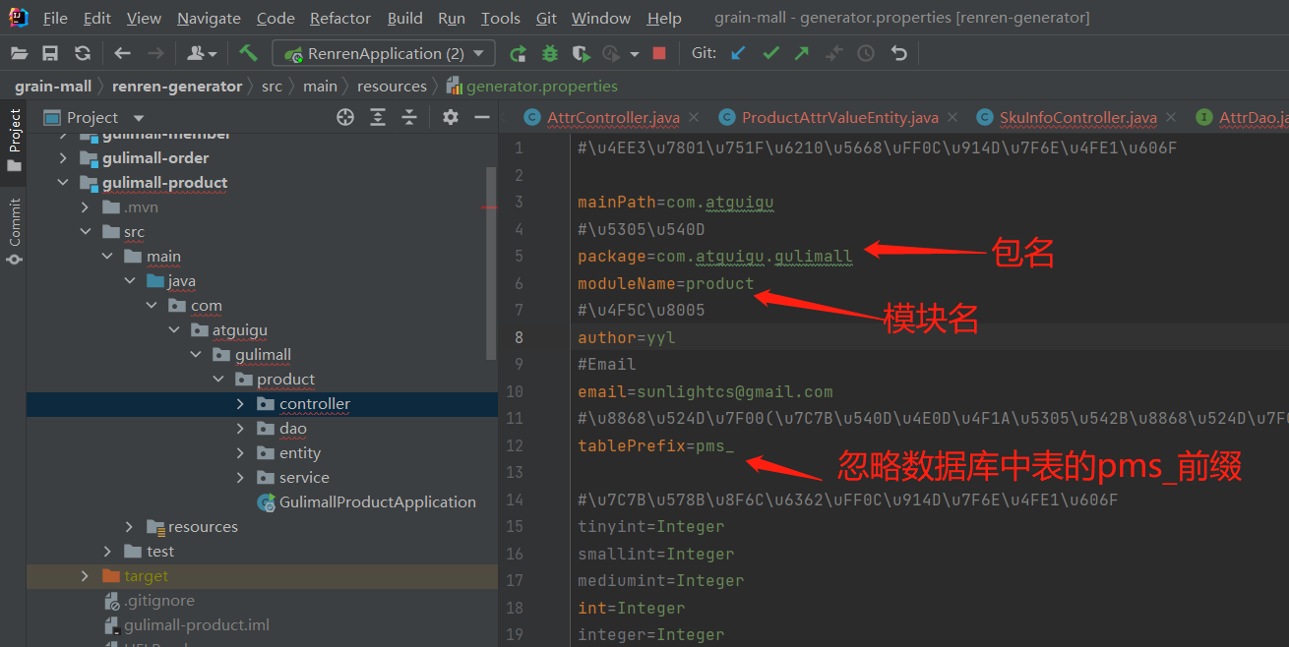1289x647 pixels.
Task: Click the Expand All icon in Project panel
Action: [378, 117]
